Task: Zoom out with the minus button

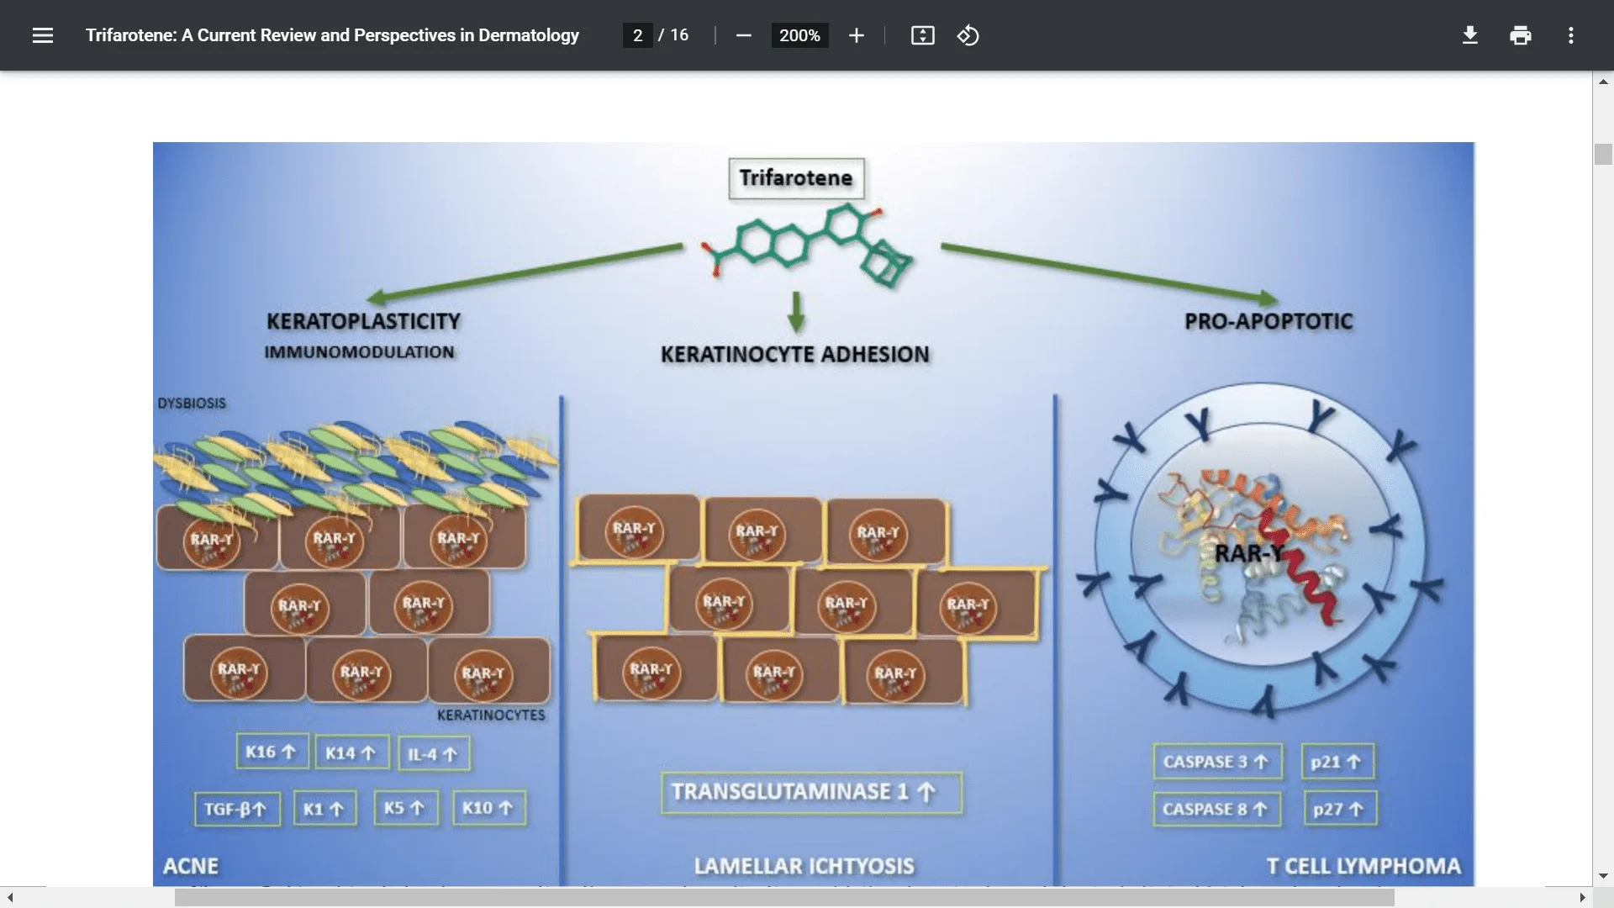Action: (x=743, y=35)
